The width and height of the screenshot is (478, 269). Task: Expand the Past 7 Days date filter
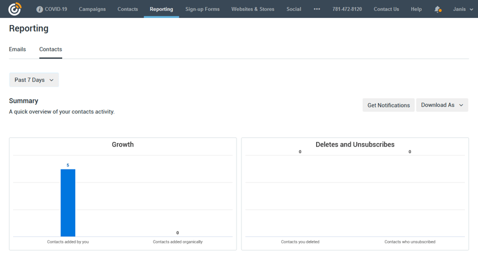[34, 80]
